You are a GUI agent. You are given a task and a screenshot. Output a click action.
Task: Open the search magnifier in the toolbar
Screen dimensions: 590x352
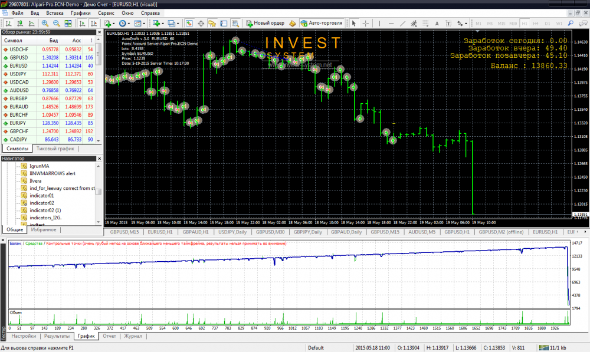coord(571,24)
